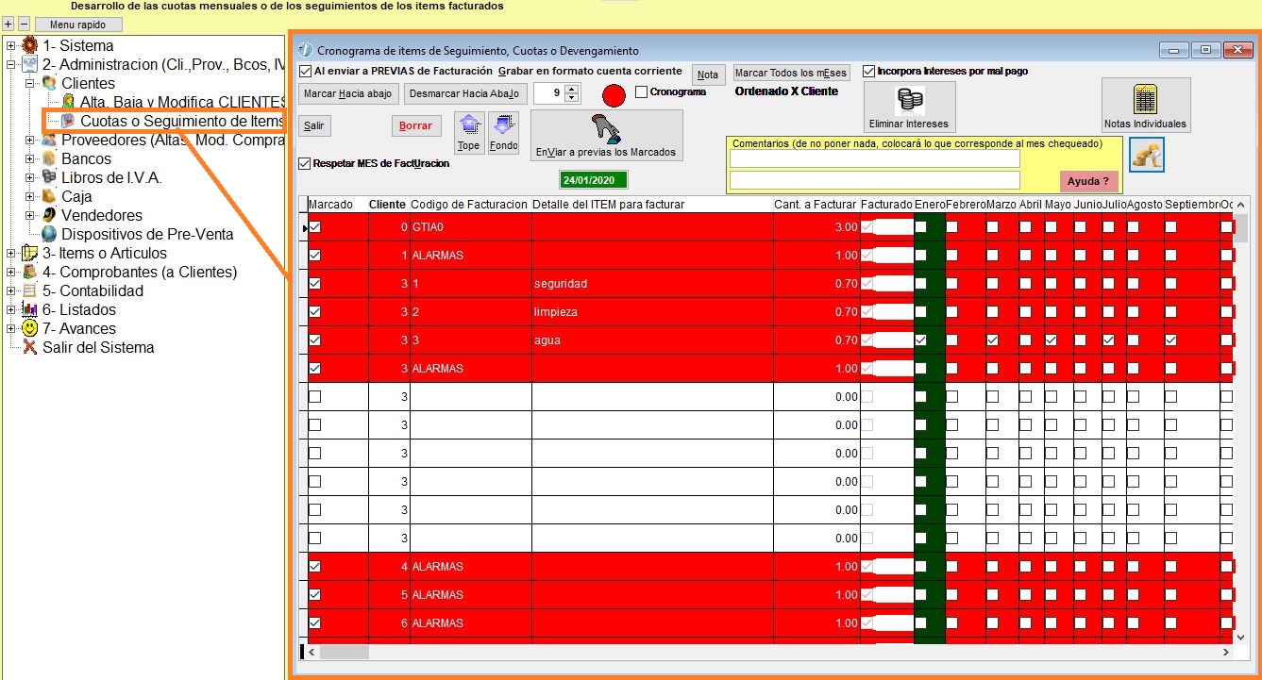Screen dimensions: 1262x680
Task: Expand the 6- Listados node
Action: (10, 309)
